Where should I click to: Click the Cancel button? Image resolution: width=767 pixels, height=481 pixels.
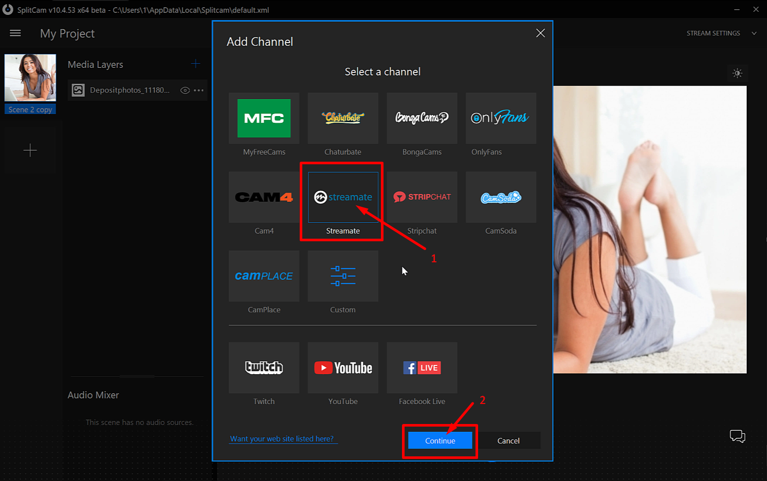[508, 440]
